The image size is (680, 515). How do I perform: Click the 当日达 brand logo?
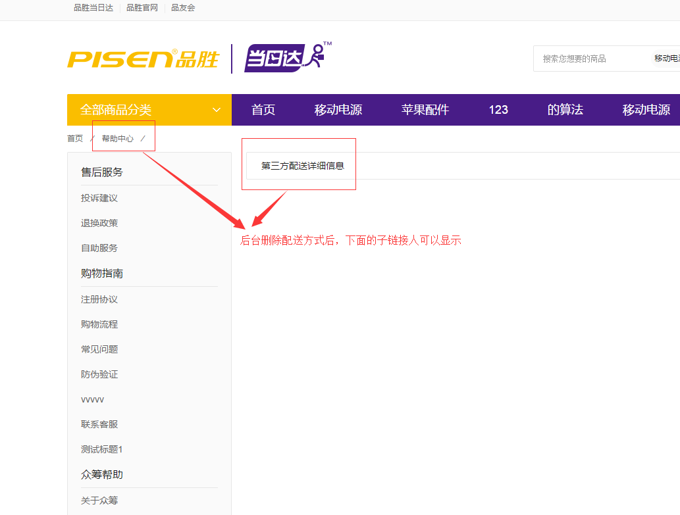click(x=283, y=58)
